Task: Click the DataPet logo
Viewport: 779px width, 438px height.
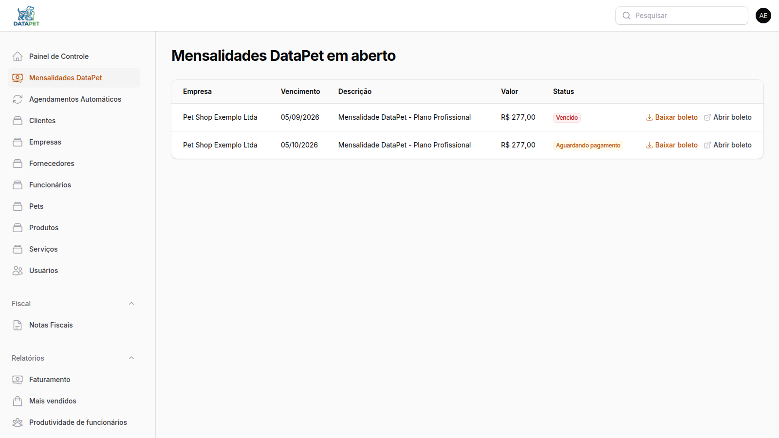Action: [x=26, y=16]
